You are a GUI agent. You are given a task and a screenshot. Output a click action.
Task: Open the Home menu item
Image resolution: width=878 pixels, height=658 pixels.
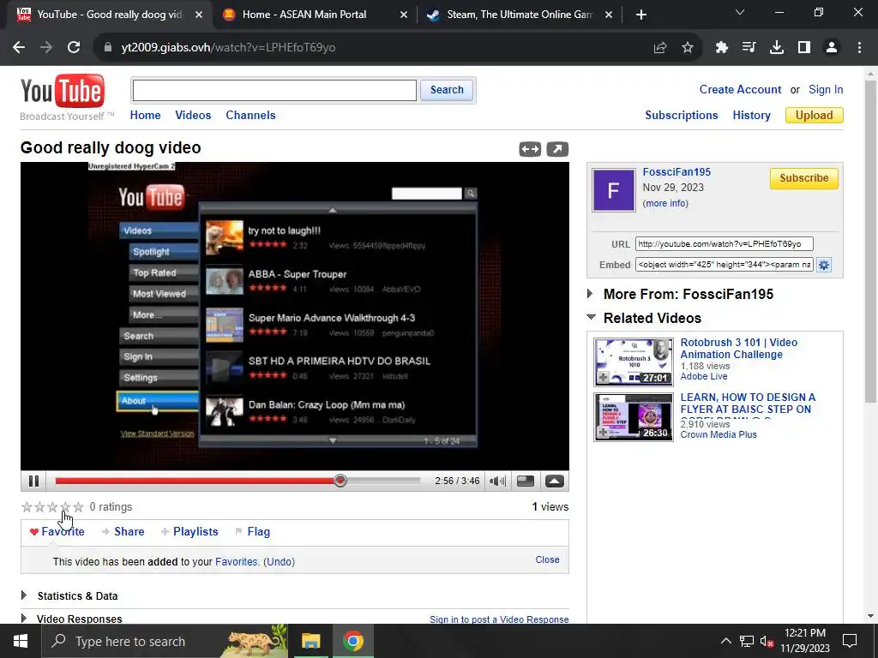tap(145, 116)
